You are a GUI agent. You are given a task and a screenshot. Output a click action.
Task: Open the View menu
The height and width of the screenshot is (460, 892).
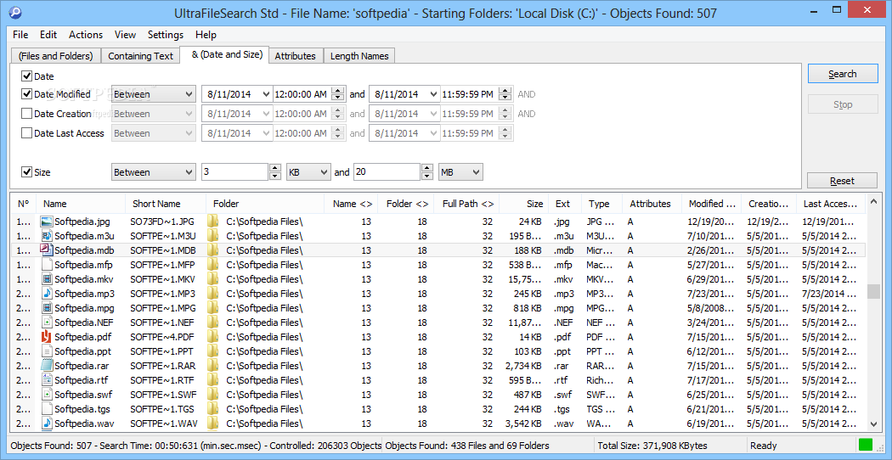click(x=125, y=35)
